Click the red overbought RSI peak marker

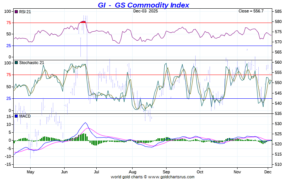pos(83,22)
